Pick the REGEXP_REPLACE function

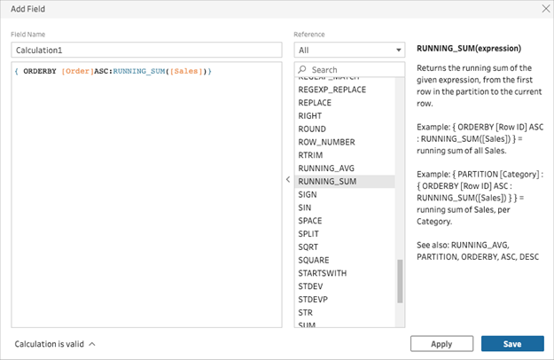coord(345,90)
